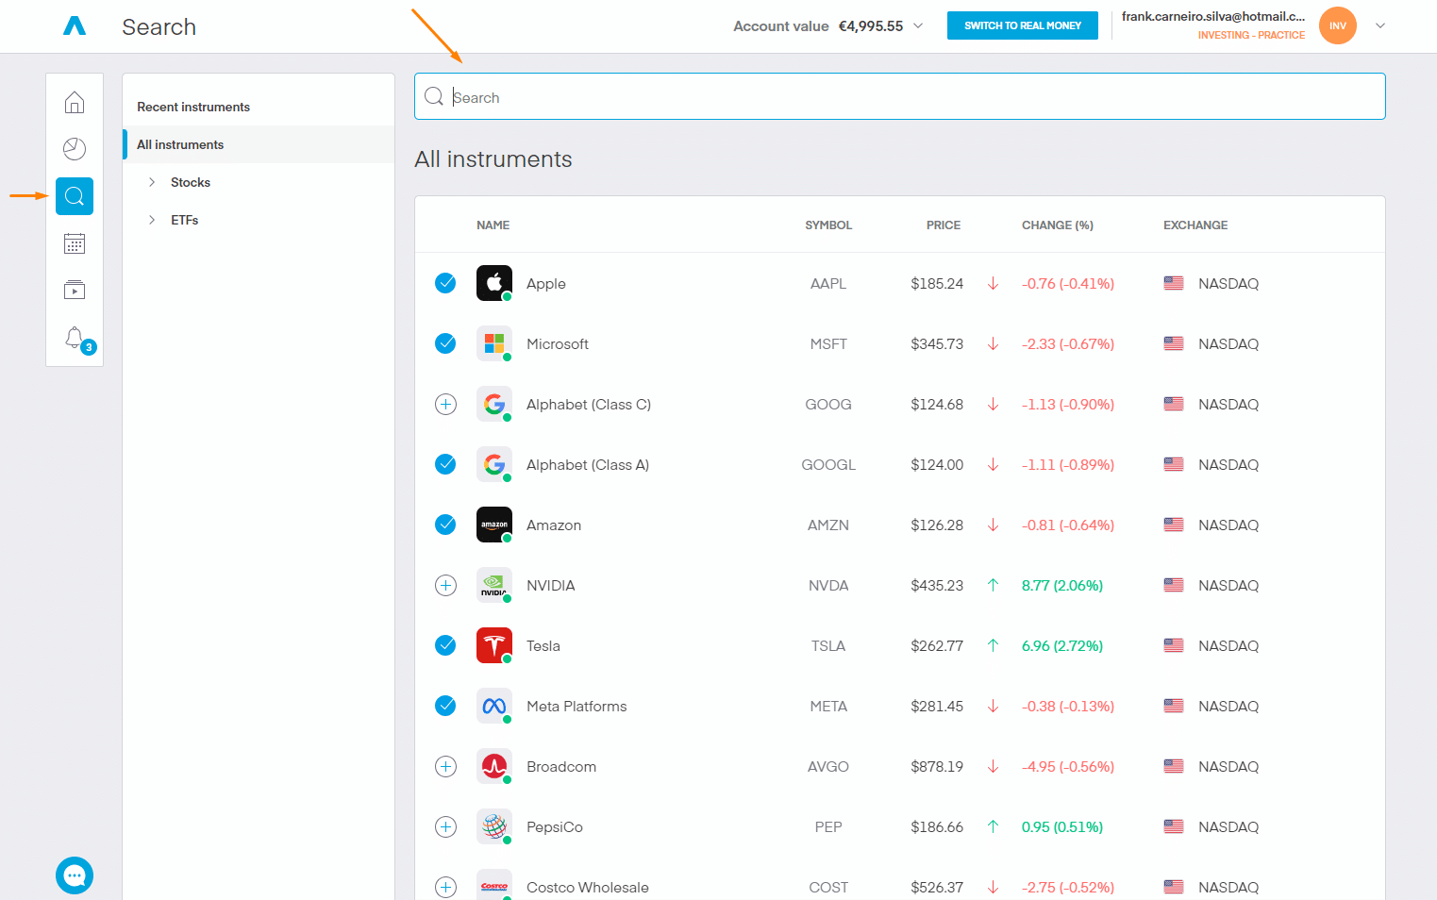Open the Home icon in sidebar

coord(75,102)
